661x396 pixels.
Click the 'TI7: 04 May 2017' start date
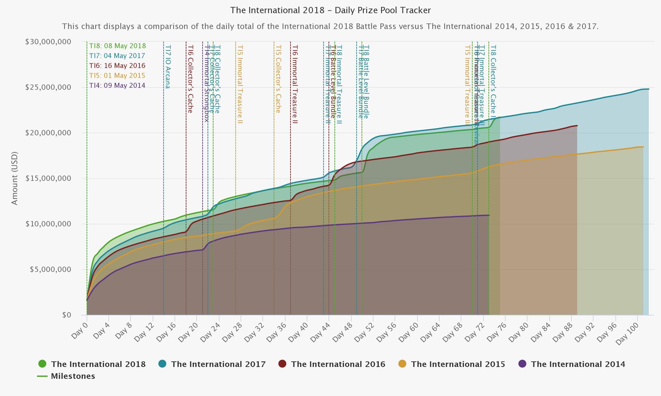coord(117,56)
